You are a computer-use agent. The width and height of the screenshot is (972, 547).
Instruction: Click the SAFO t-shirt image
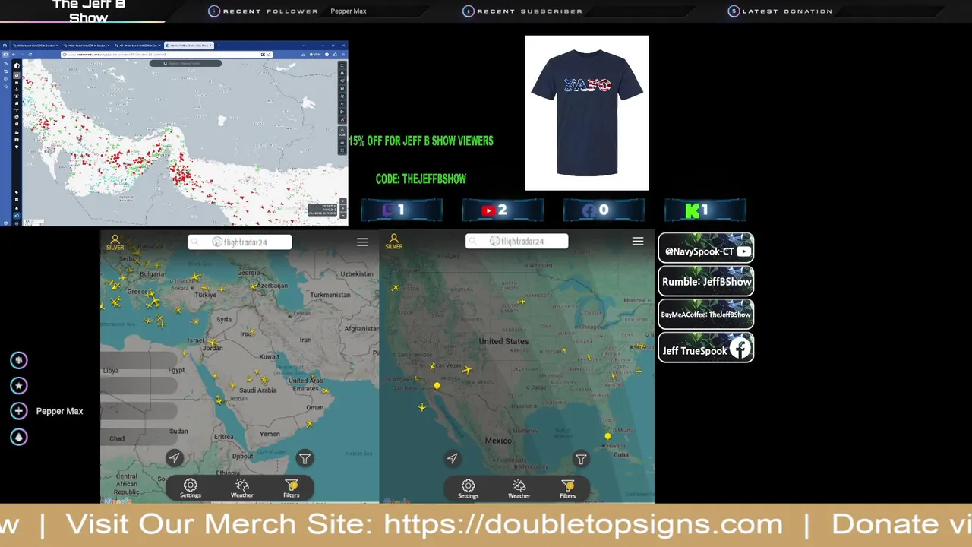[x=587, y=112]
